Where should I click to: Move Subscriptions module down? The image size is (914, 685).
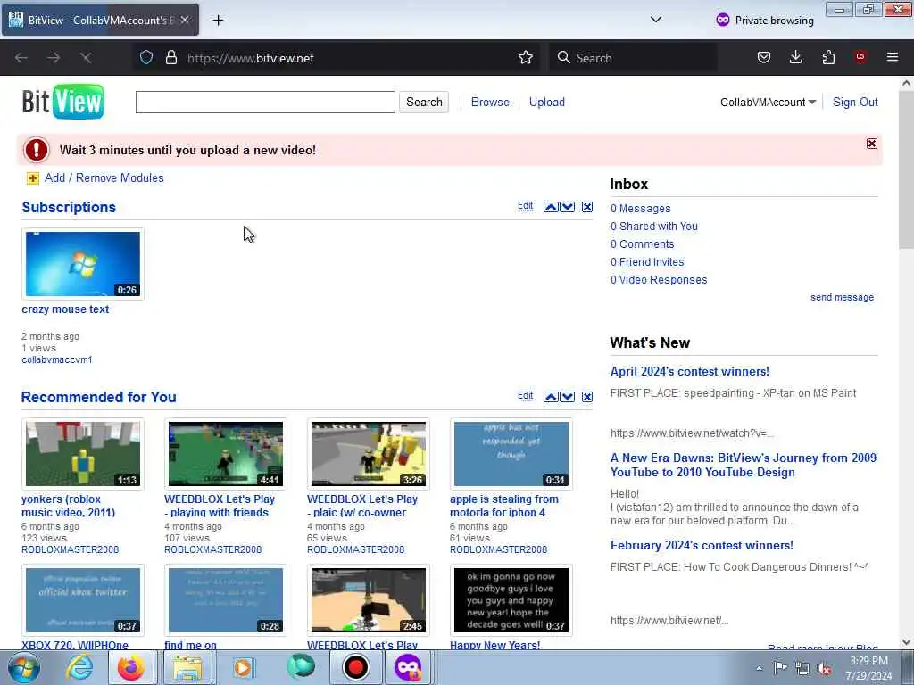tap(567, 207)
